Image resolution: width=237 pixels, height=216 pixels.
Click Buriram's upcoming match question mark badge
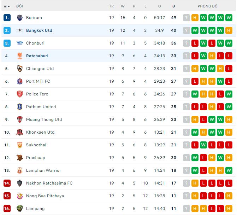point(186,18)
